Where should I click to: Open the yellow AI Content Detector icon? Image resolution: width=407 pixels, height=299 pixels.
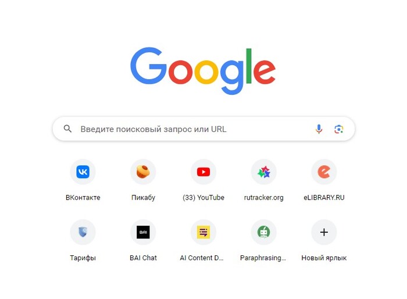(203, 232)
